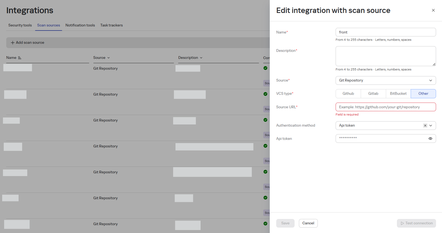Switch to the Security tools tab
The width and height of the screenshot is (442, 233).
click(20, 25)
